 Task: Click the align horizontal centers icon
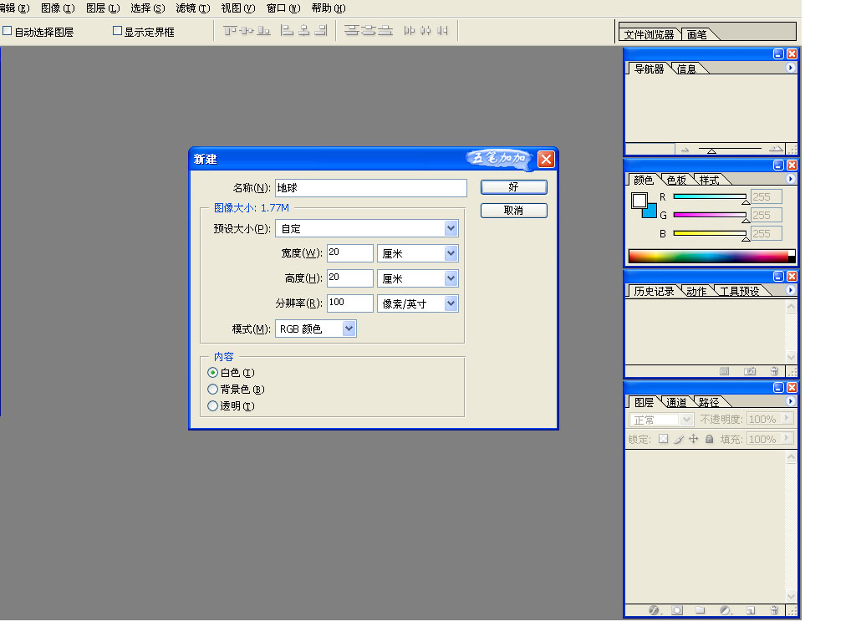(x=304, y=31)
